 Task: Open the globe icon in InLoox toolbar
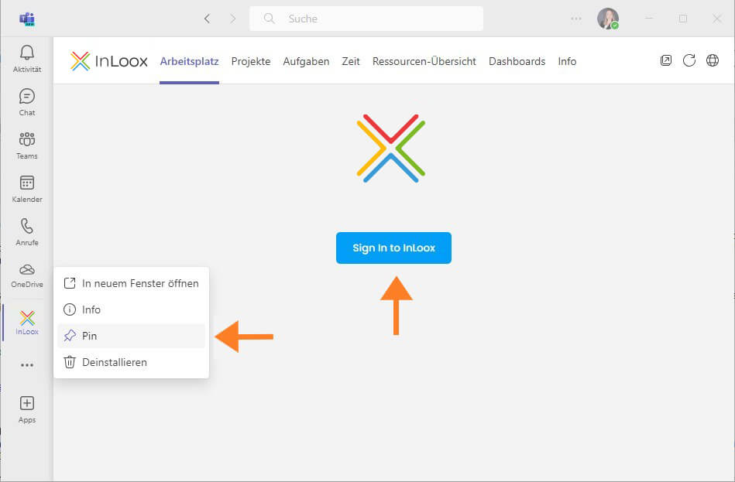click(x=713, y=60)
